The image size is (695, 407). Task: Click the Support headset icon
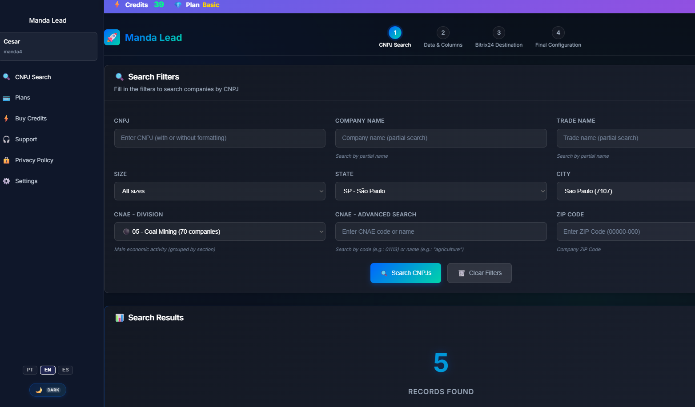pyautogui.click(x=6, y=140)
